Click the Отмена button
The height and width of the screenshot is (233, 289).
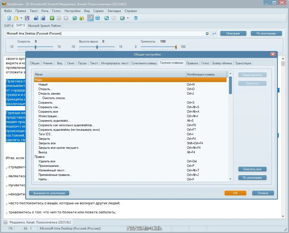(263, 193)
